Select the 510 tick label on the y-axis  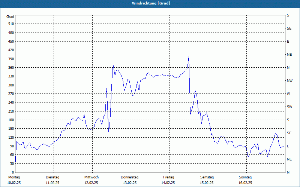click(x=11, y=24)
